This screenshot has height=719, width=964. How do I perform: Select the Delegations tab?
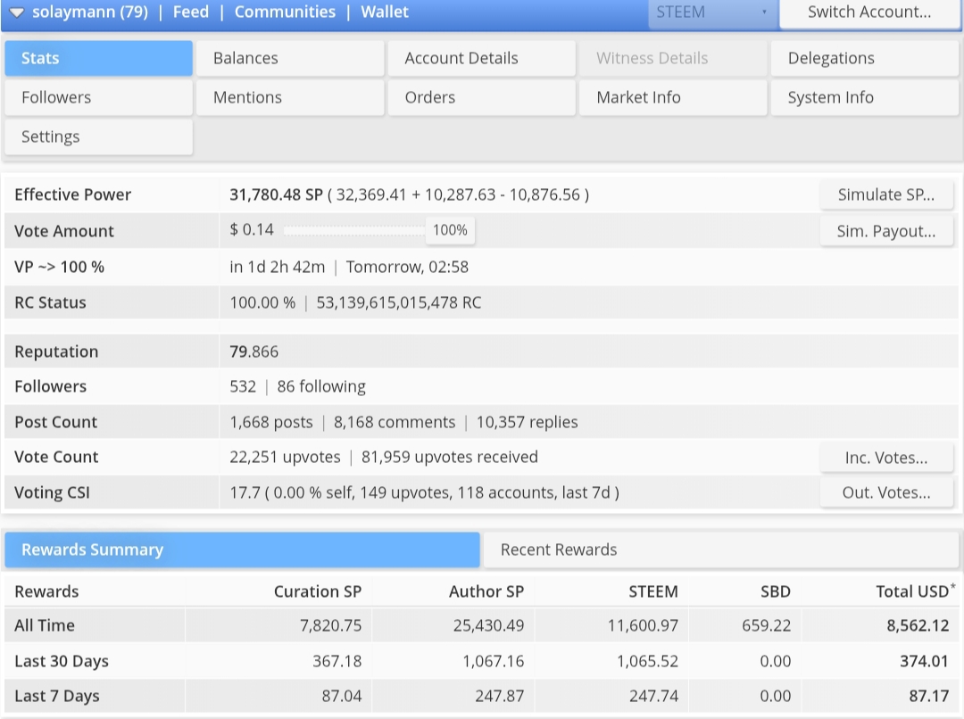864,58
